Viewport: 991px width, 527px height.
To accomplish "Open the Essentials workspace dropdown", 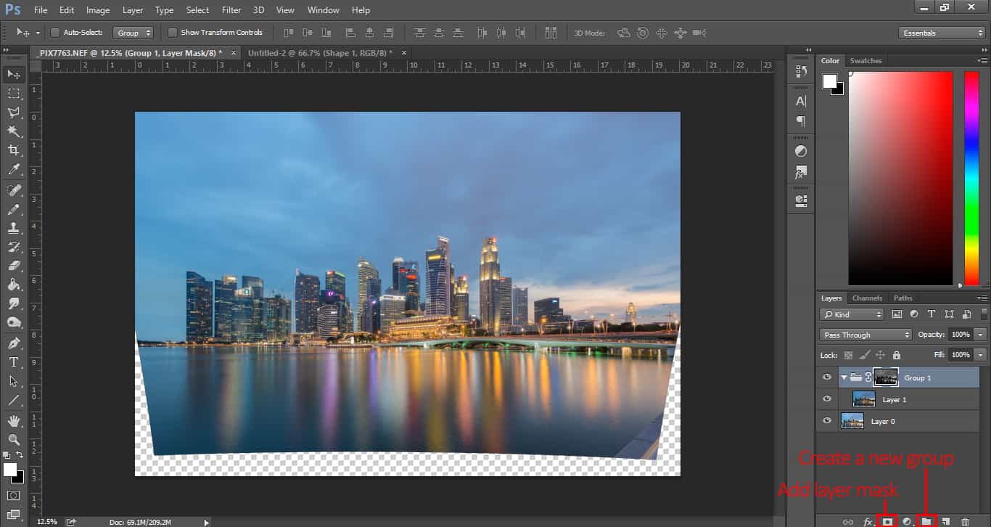I will pos(941,33).
